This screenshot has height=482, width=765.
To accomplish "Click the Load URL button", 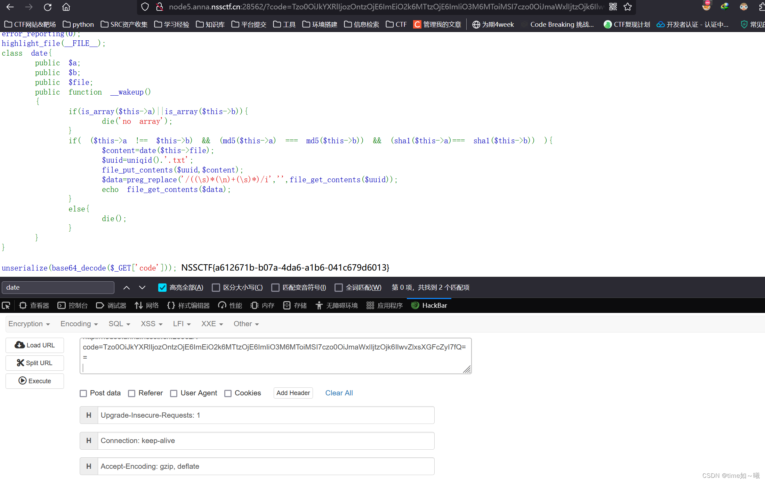I will (x=34, y=345).
